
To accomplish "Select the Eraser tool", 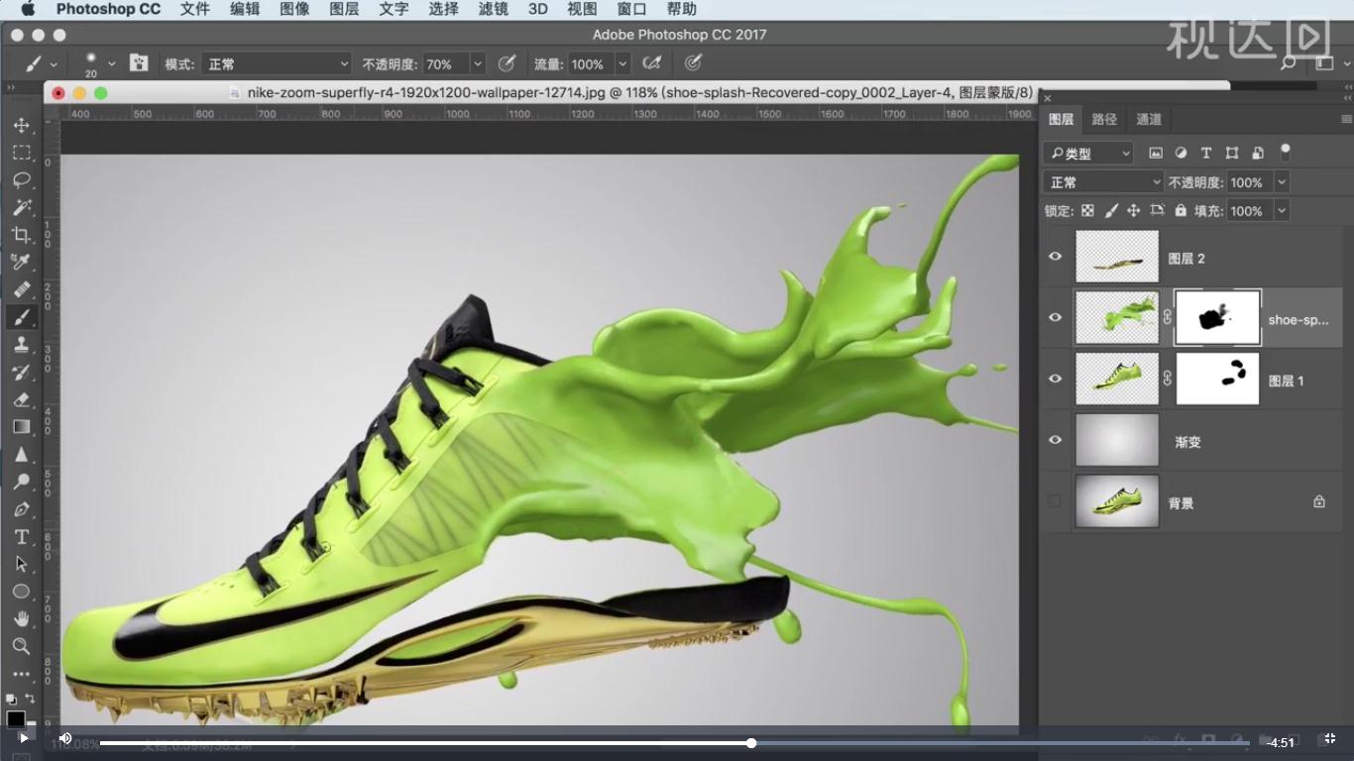I will tap(21, 399).
